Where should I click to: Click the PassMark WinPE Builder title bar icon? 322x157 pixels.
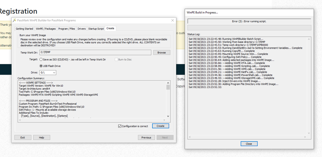point(14,20)
